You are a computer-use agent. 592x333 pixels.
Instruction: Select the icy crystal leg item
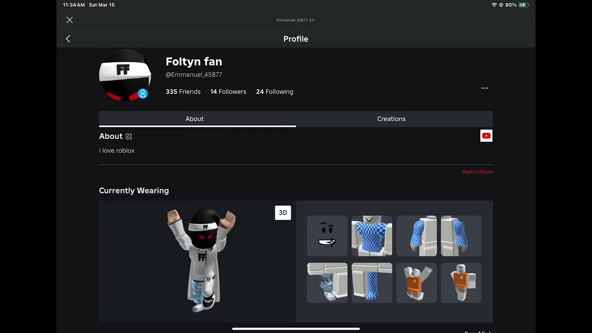(x=327, y=283)
